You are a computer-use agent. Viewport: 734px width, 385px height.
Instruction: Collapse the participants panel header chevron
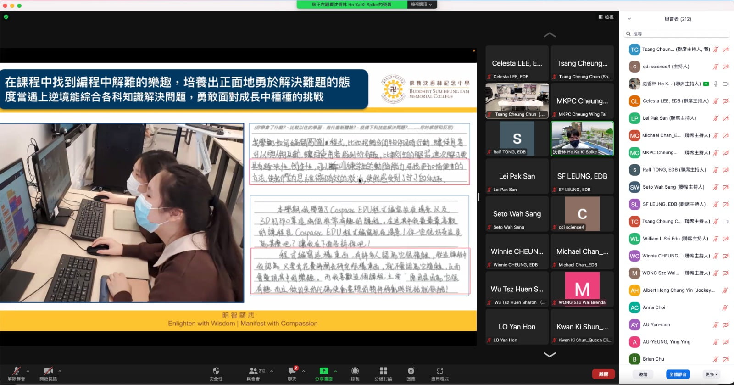pyautogui.click(x=629, y=19)
